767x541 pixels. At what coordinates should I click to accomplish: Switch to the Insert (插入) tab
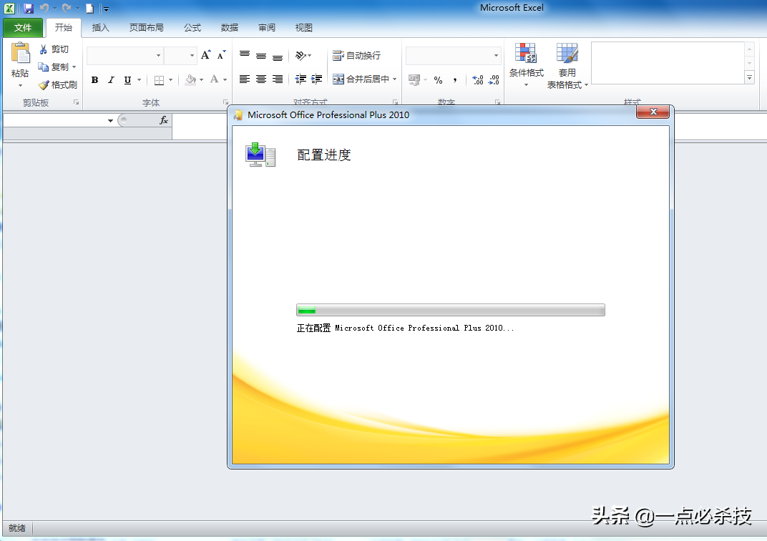click(100, 28)
